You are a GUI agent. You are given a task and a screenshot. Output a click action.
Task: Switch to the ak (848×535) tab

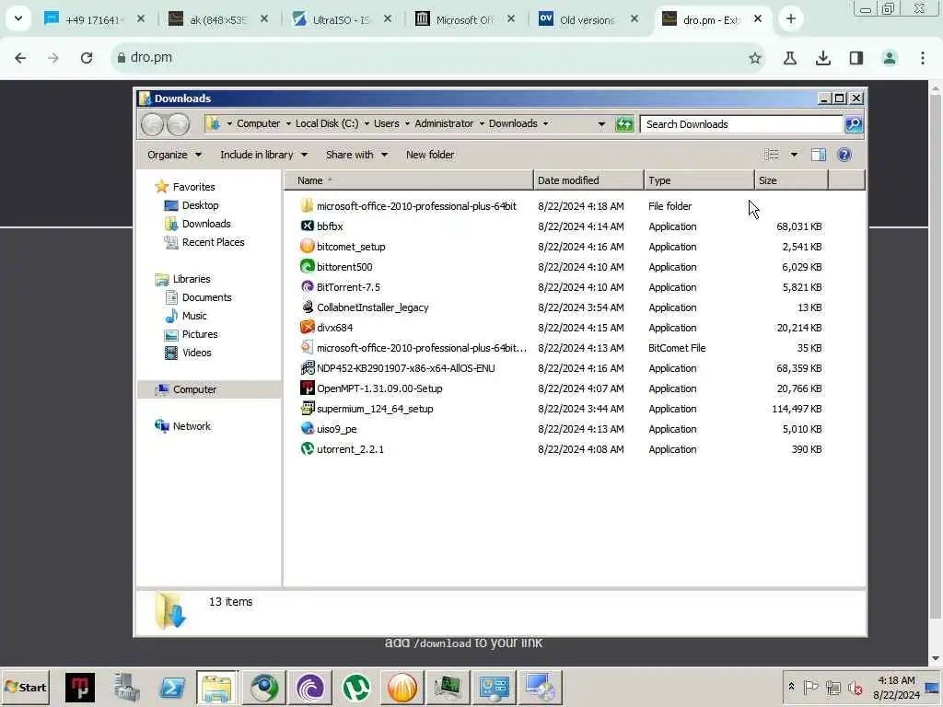[x=217, y=19]
